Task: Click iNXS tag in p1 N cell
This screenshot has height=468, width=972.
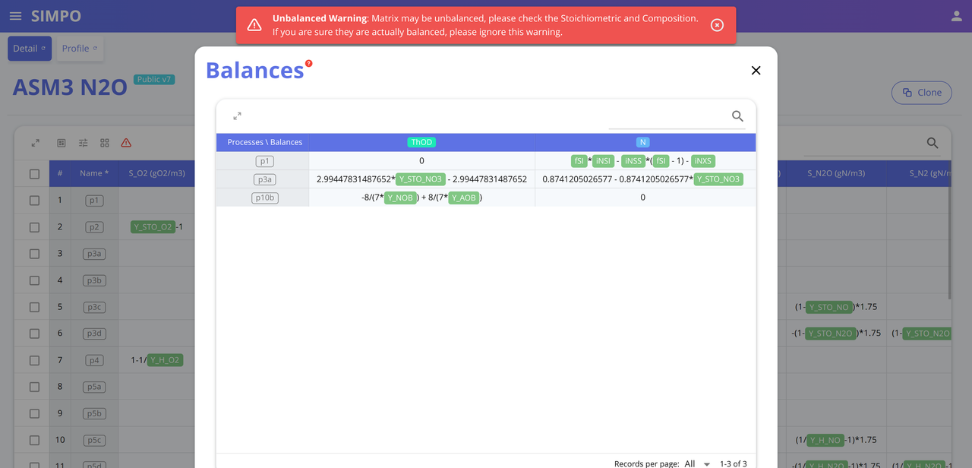Action: coord(703,161)
